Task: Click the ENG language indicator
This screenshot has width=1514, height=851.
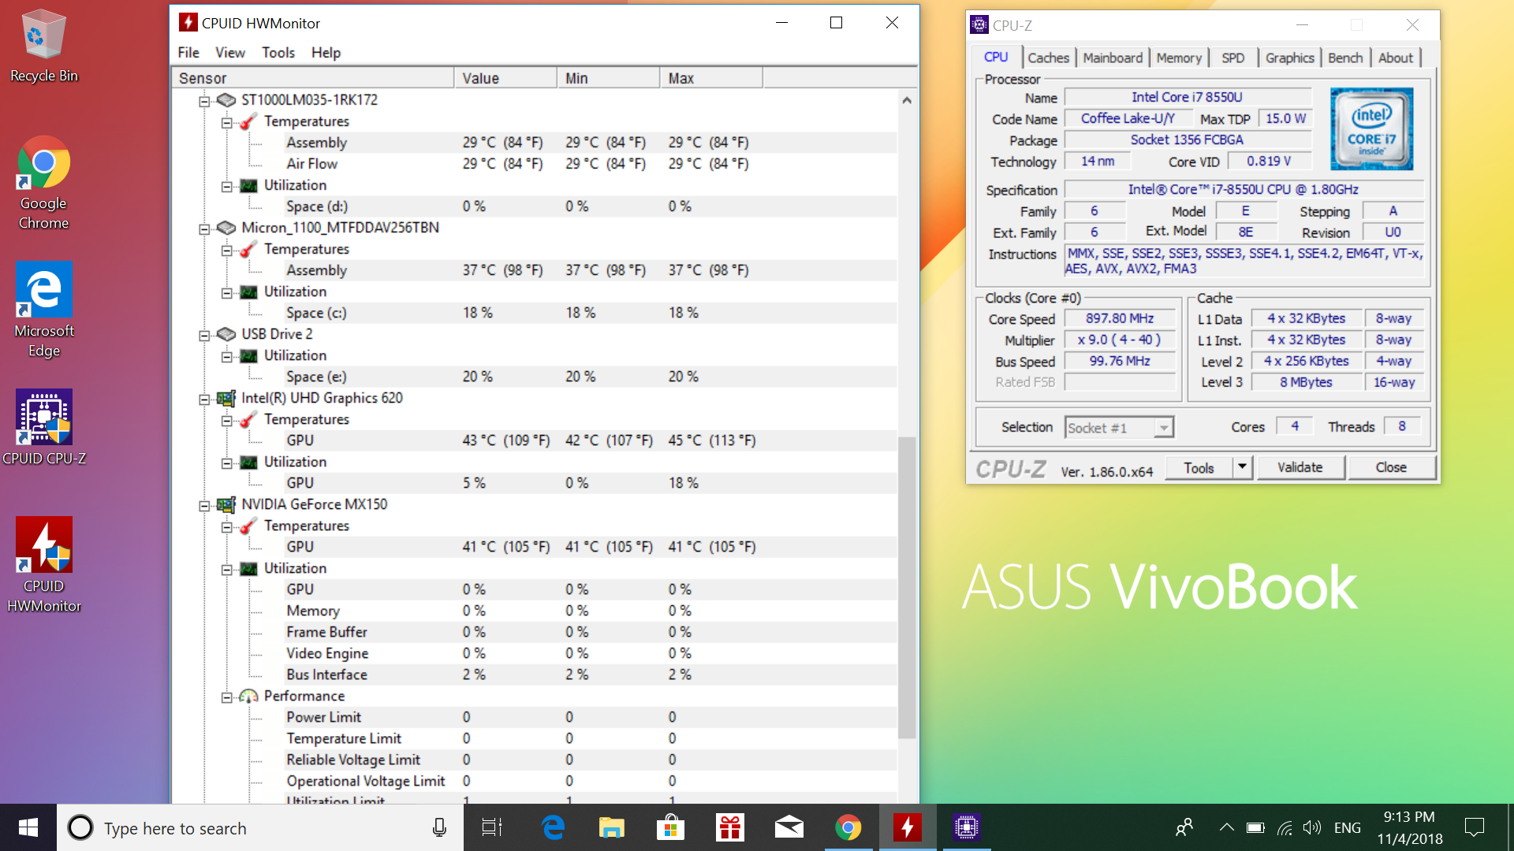Action: point(1347,827)
